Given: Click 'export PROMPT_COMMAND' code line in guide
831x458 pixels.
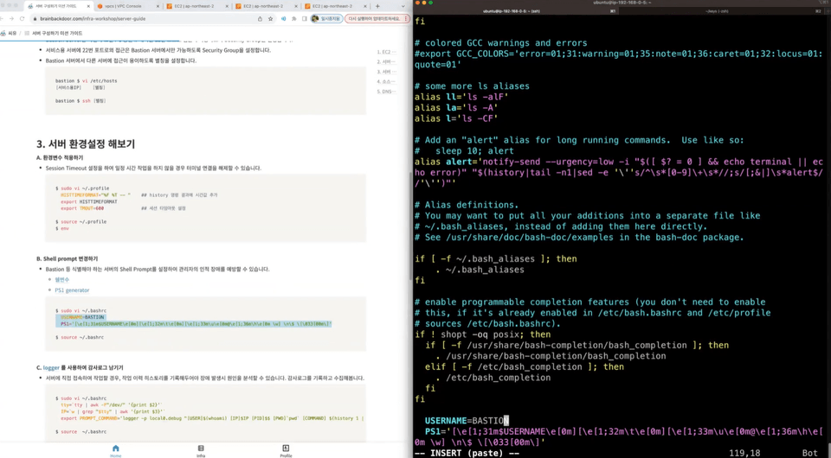Looking at the screenshot, I should tap(212, 418).
